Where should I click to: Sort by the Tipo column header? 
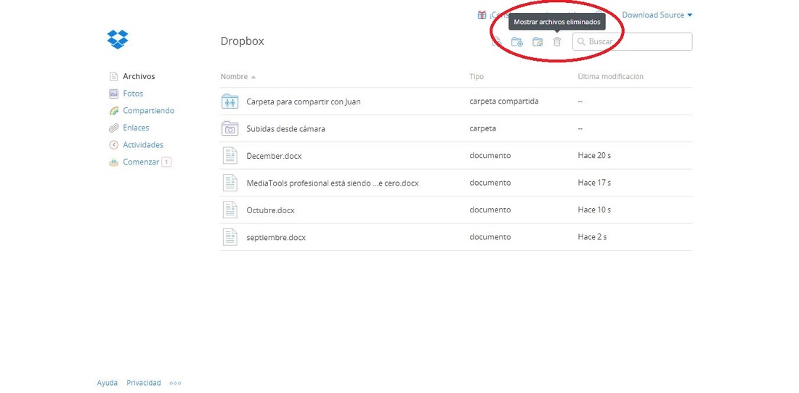point(476,76)
